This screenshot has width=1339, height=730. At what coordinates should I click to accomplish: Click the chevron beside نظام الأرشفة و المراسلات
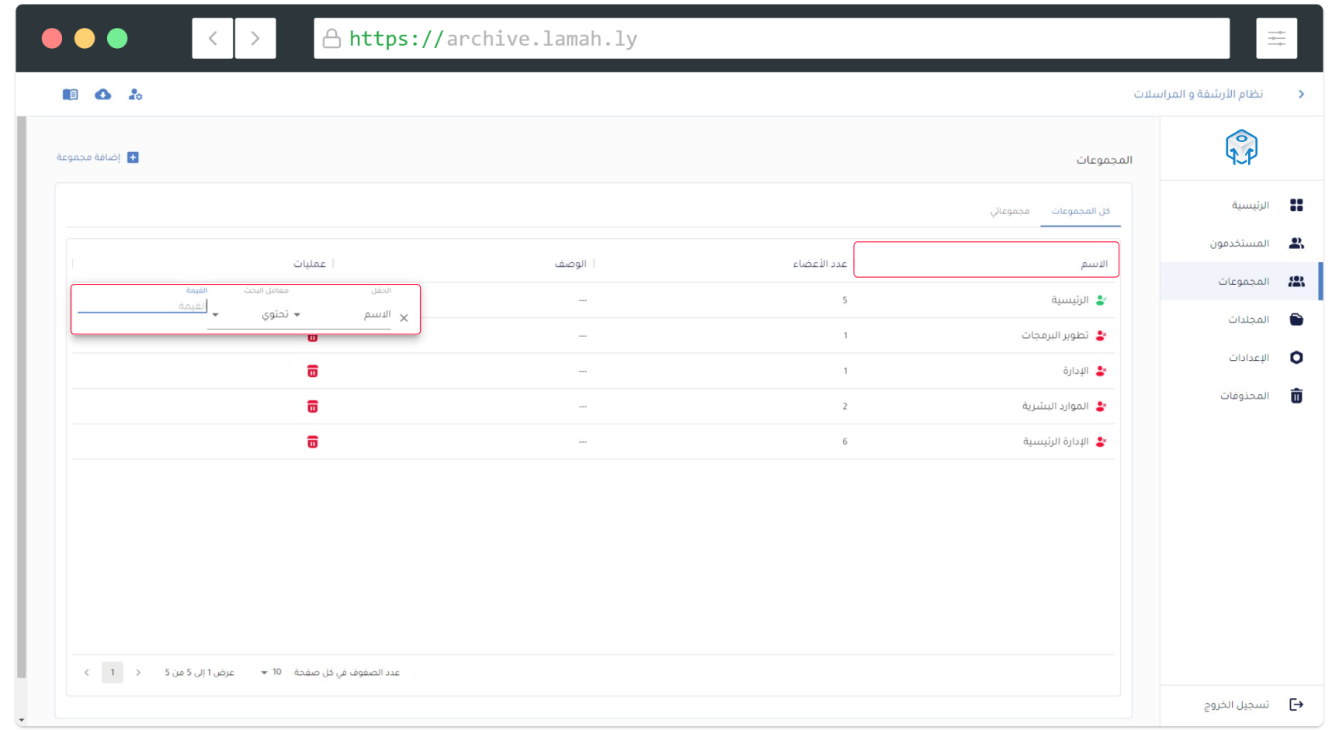tap(1302, 94)
